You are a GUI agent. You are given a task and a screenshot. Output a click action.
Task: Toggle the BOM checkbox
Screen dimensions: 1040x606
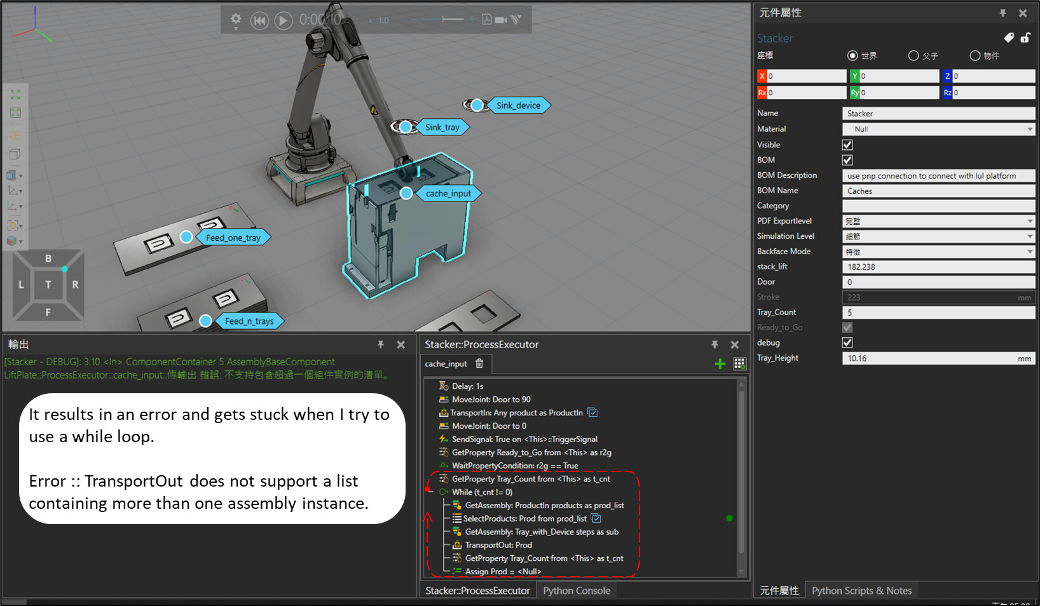click(847, 160)
